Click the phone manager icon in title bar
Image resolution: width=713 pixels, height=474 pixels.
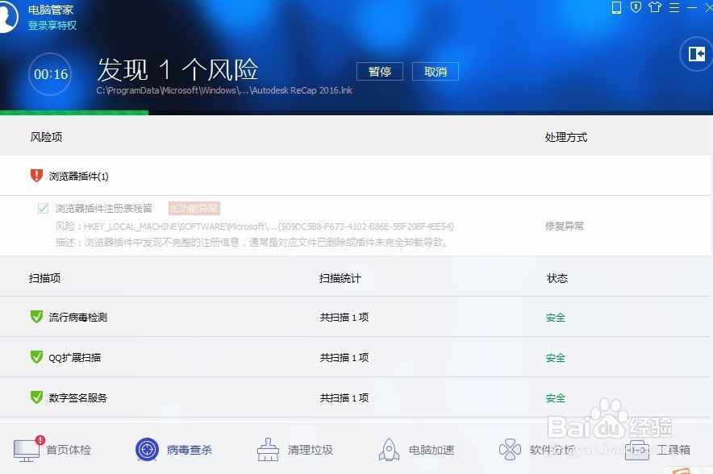coord(617,8)
